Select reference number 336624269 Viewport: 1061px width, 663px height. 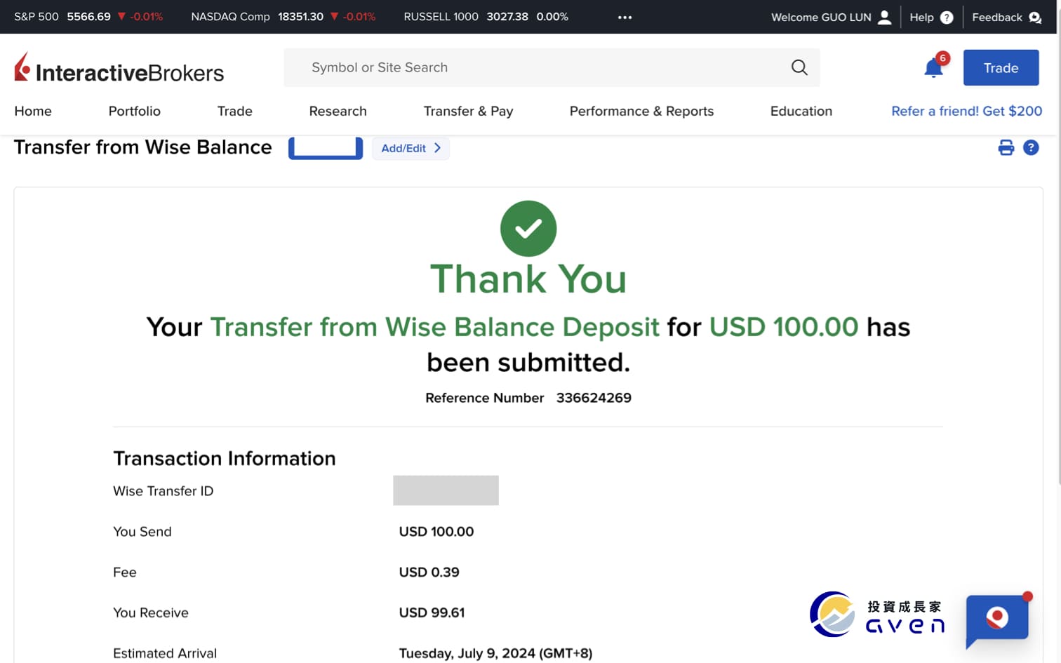594,398
